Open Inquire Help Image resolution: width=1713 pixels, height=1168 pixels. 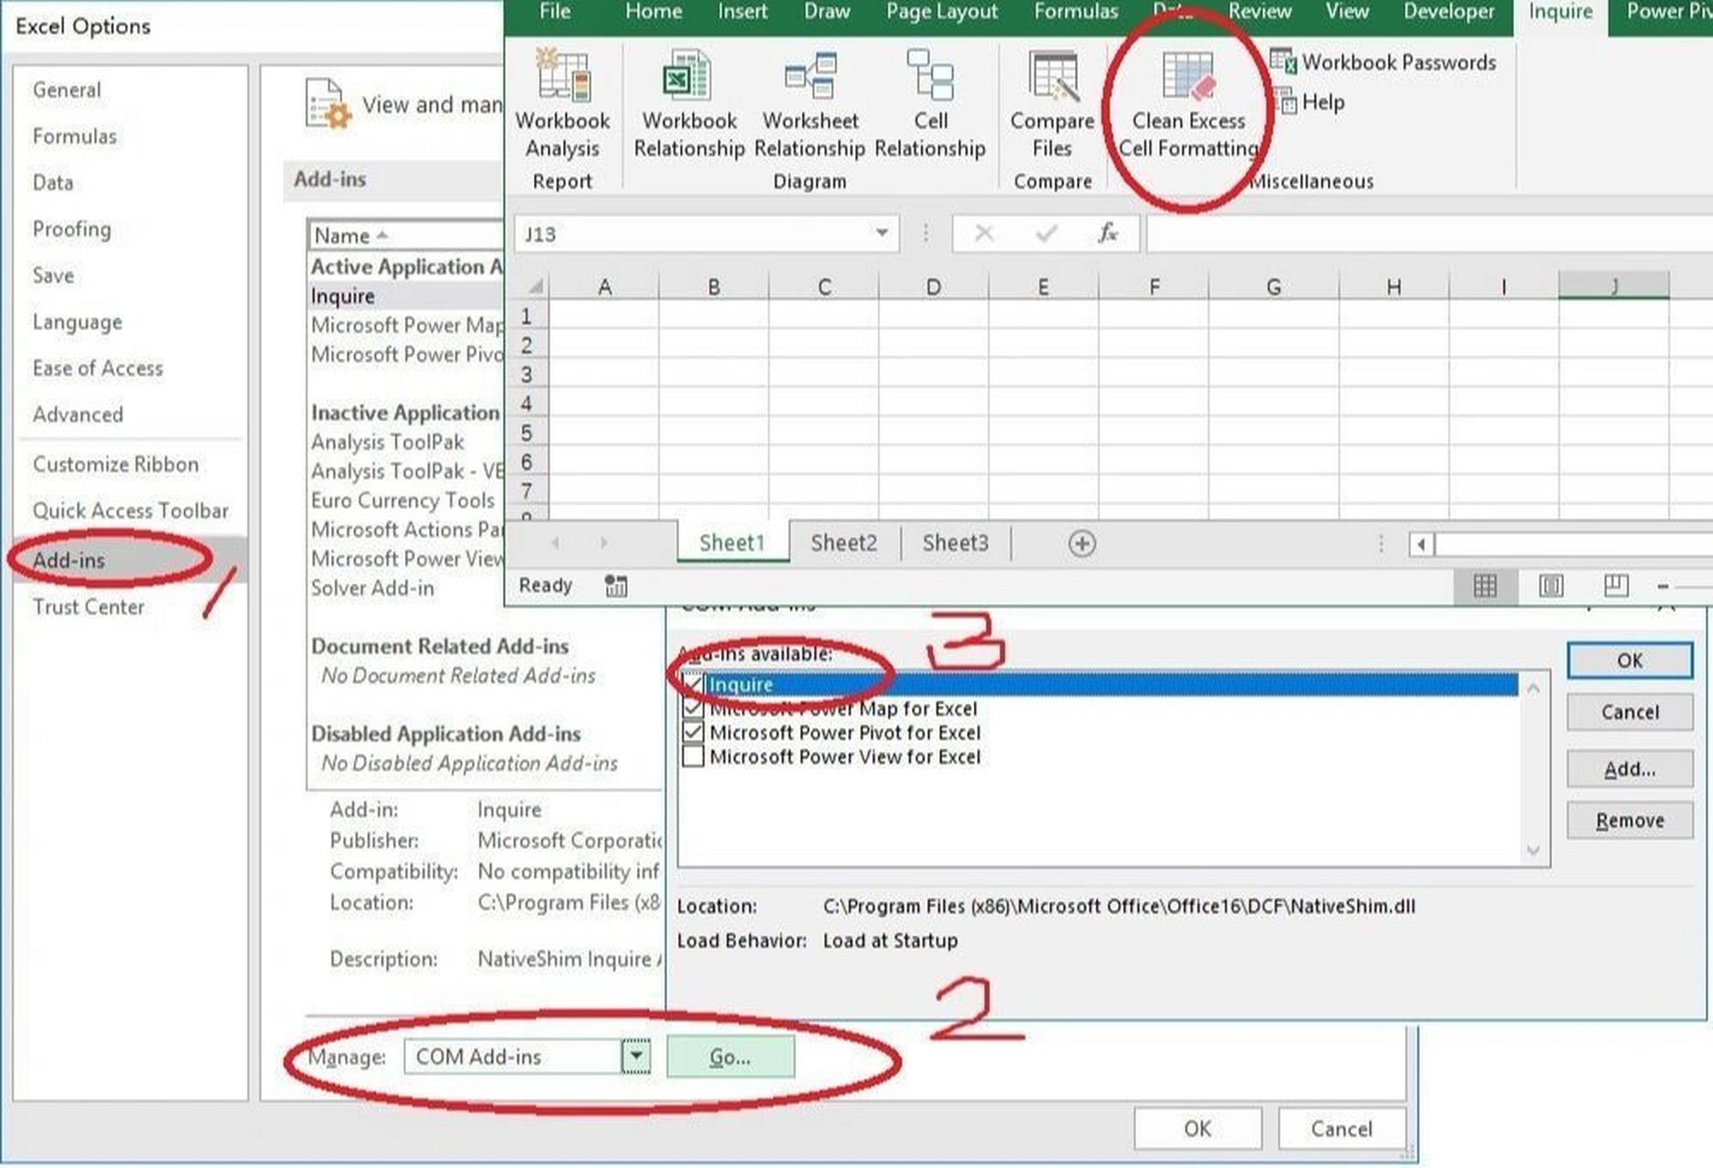tap(1309, 101)
